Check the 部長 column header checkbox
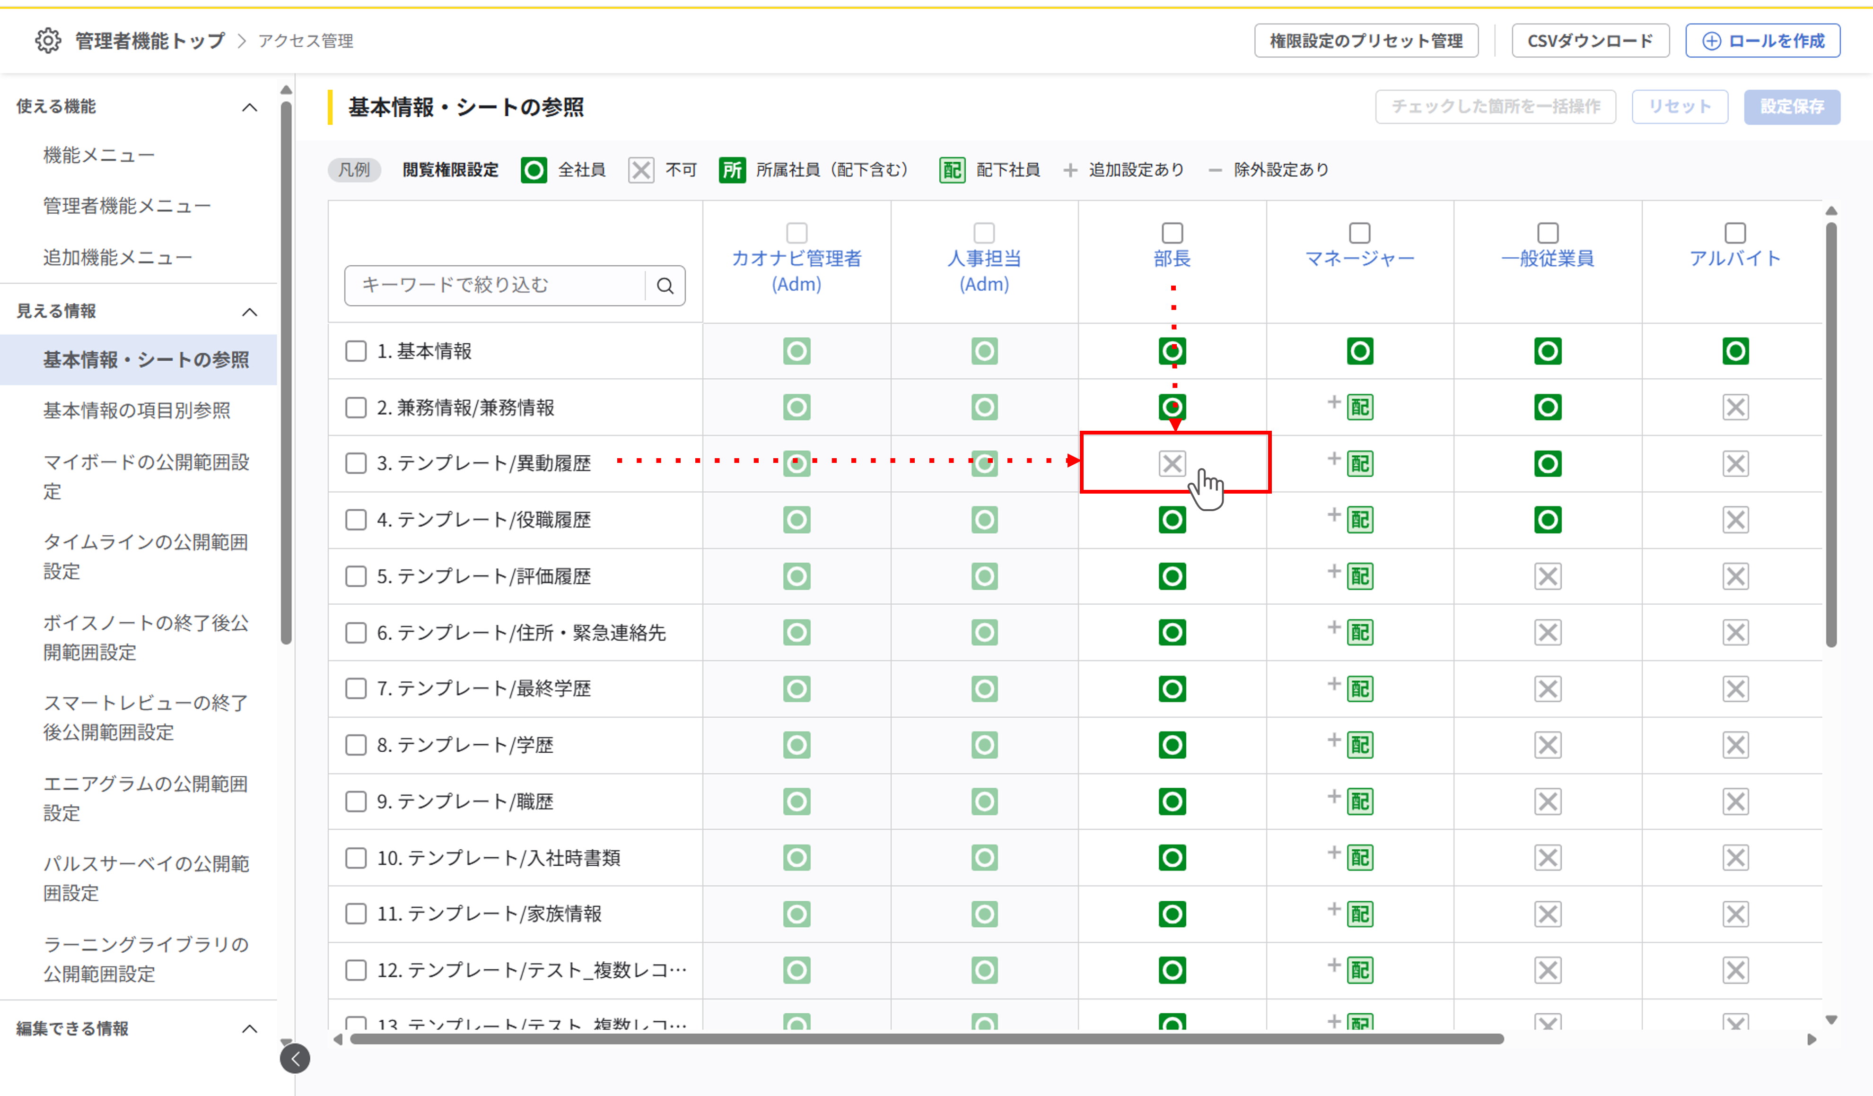 tap(1172, 233)
